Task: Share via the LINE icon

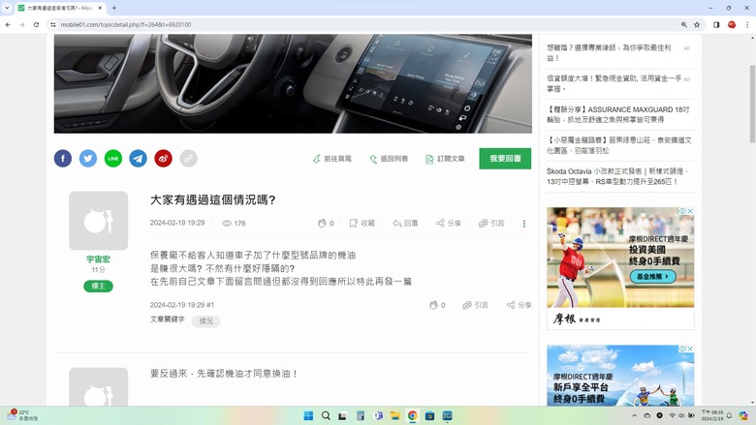Action: (x=113, y=159)
